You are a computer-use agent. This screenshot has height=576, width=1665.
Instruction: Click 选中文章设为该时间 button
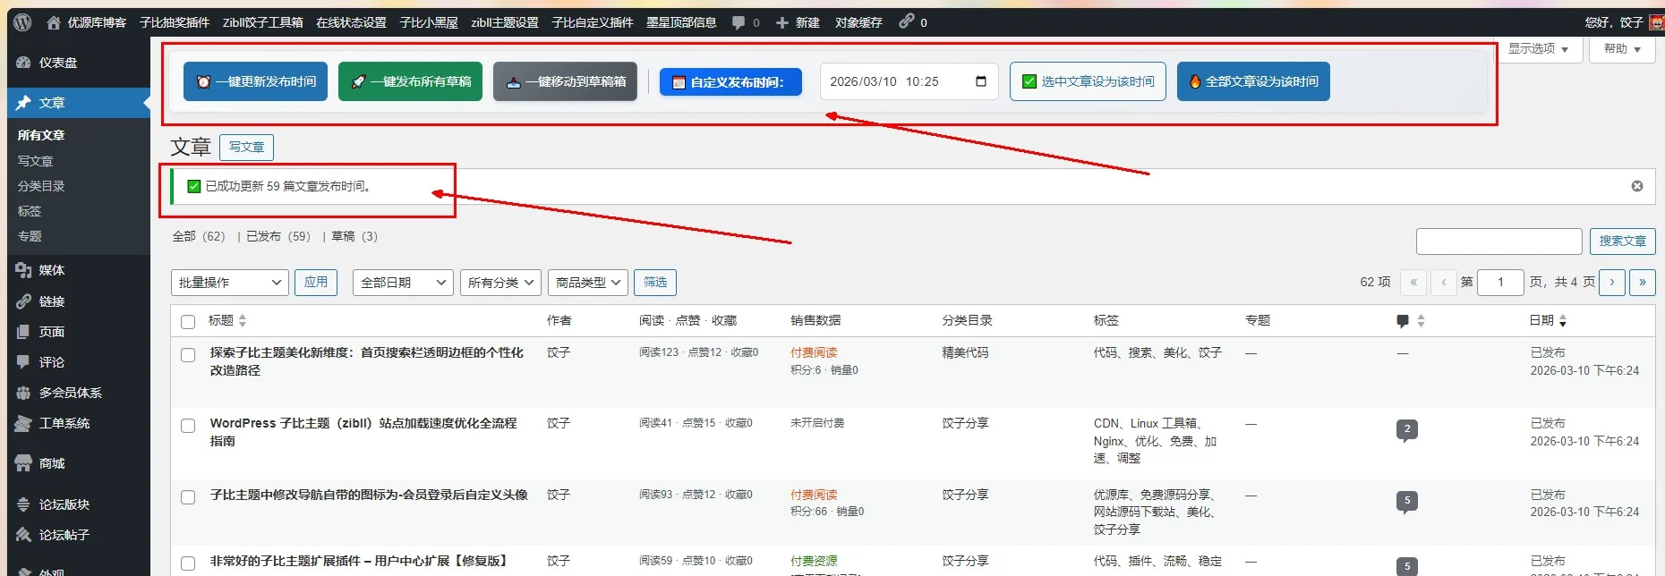tap(1088, 81)
